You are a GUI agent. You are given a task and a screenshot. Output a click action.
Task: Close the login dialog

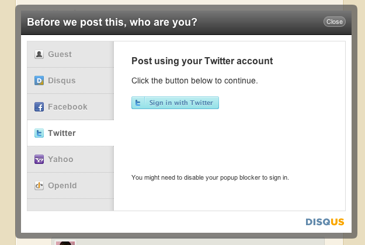(x=335, y=22)
